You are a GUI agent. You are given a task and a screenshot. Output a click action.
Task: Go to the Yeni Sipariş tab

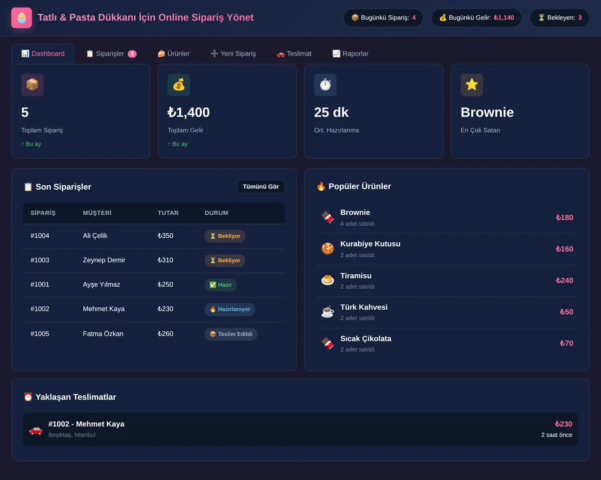[x=233, y=54]
